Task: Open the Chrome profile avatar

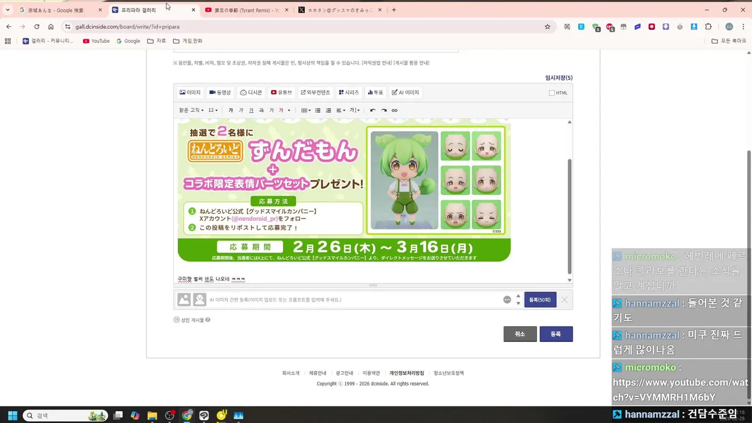Action: pos(729,26)
